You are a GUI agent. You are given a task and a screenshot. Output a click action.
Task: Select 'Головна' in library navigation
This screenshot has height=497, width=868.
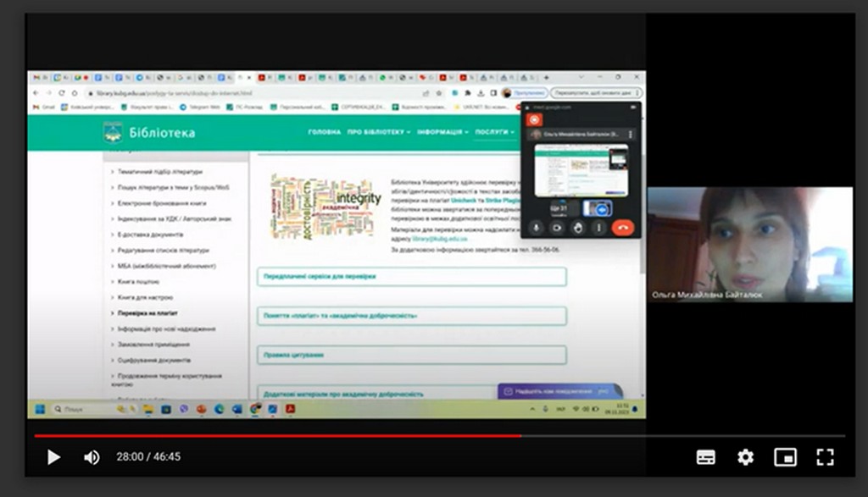324,132
